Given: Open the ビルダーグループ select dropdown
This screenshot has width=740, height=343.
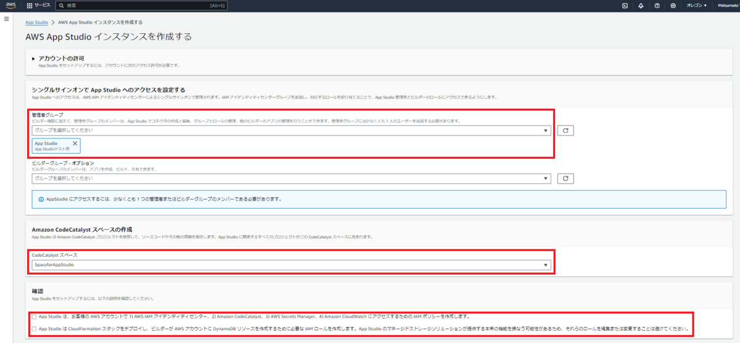Looking at the screenshot, I should coord(291,179).
